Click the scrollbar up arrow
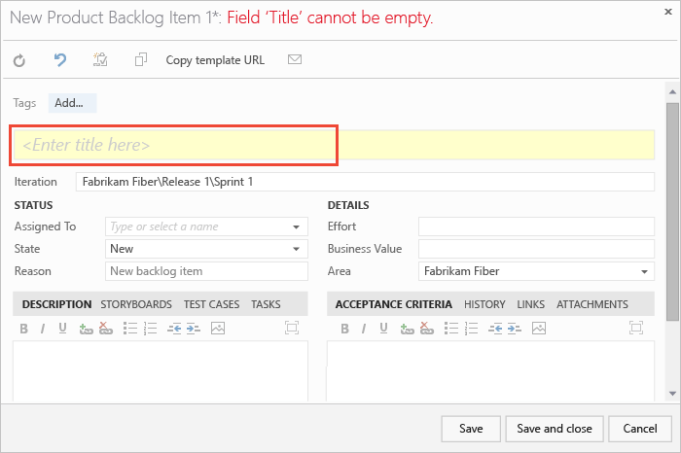 672,91
